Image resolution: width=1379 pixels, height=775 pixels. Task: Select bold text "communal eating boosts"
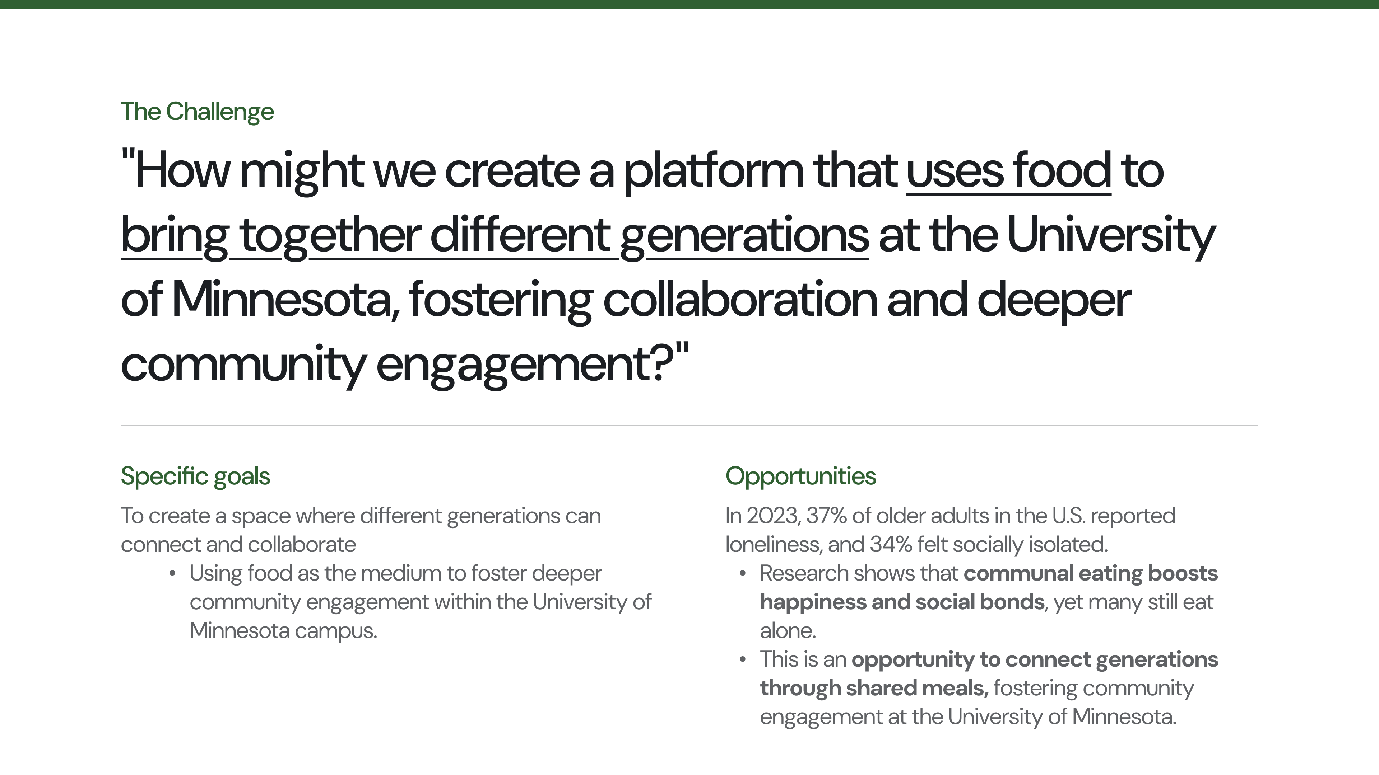[x=1091, y=573]
